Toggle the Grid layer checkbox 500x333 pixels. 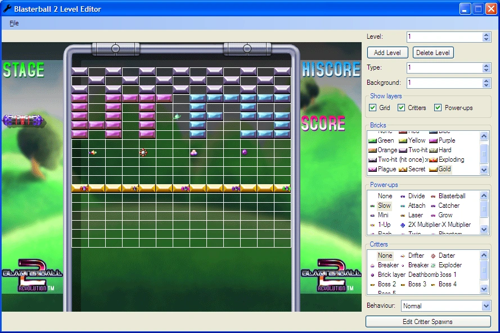[372, 108]
